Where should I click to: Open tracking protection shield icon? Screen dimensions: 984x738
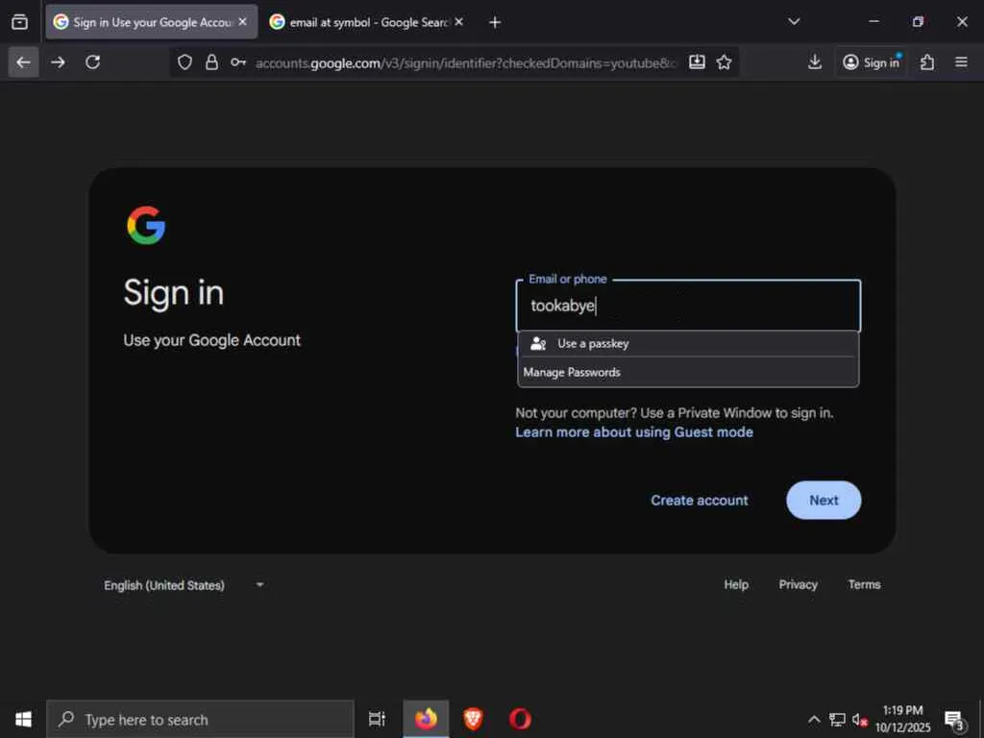pos(184,62)
